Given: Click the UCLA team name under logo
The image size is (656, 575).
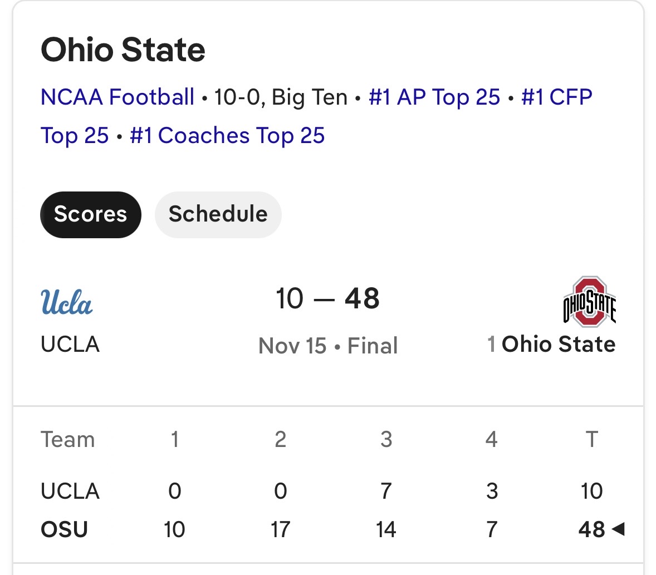Looking at the screenshot, I should (70, 345).
